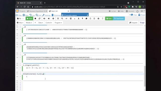Close the ECExamples.sagews file tab

(x=88, y=15)
